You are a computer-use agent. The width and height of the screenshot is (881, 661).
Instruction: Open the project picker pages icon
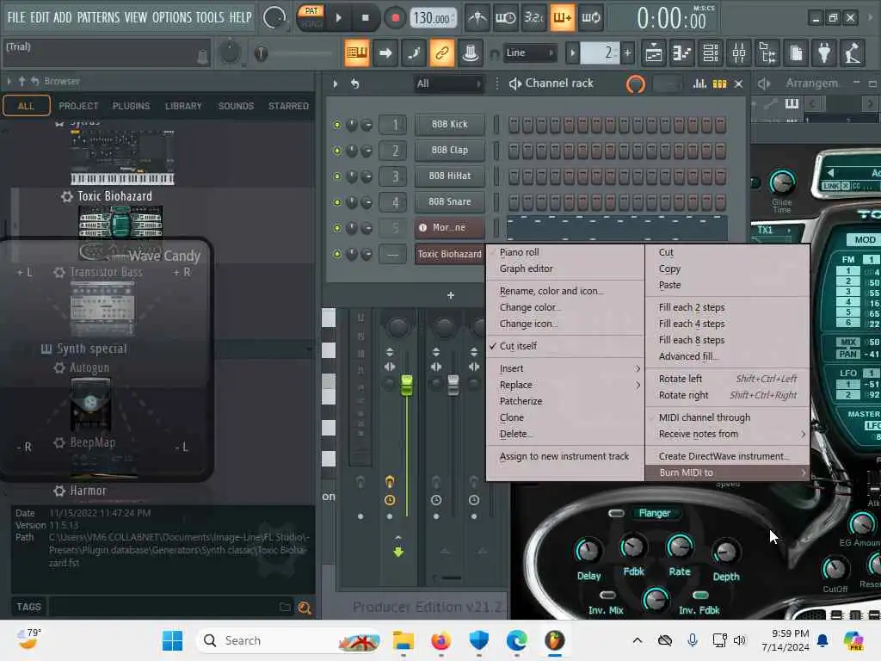pyautogui.click(x=796, y=53)
